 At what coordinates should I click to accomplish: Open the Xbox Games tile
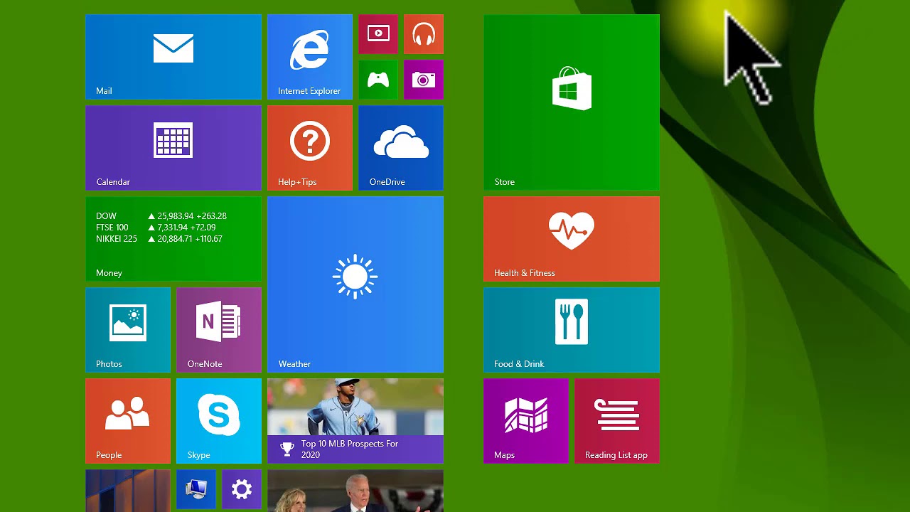point(378,80)
